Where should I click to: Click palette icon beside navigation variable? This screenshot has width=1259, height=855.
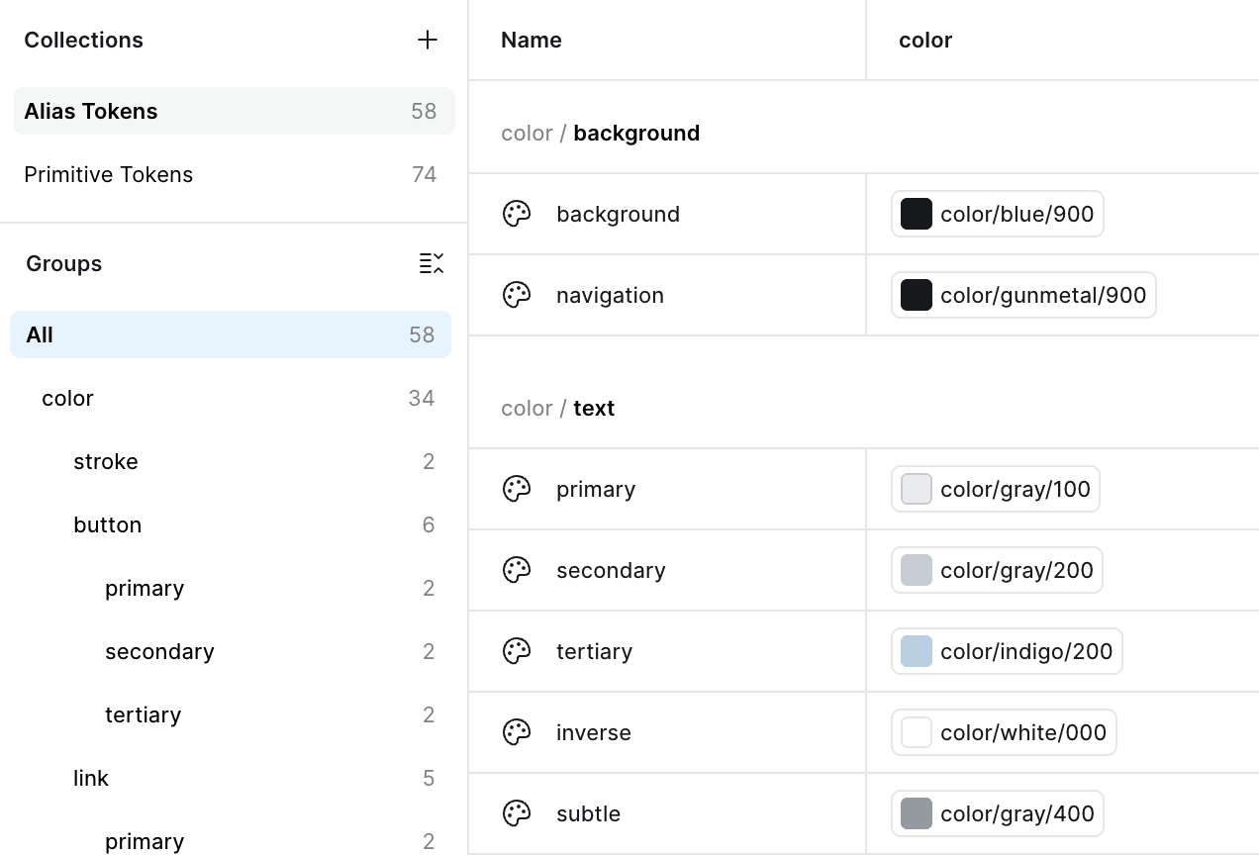[x=517, y=295]
